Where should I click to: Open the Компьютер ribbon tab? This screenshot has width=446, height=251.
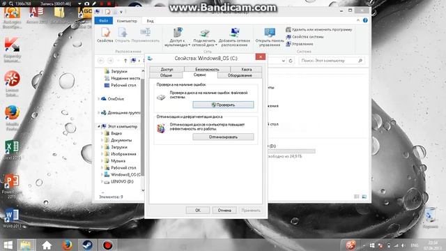point(127,21)
